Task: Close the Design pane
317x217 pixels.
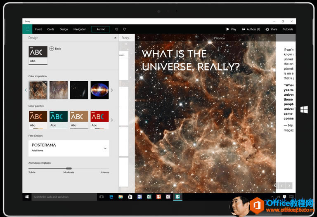Action: (115, 38)
